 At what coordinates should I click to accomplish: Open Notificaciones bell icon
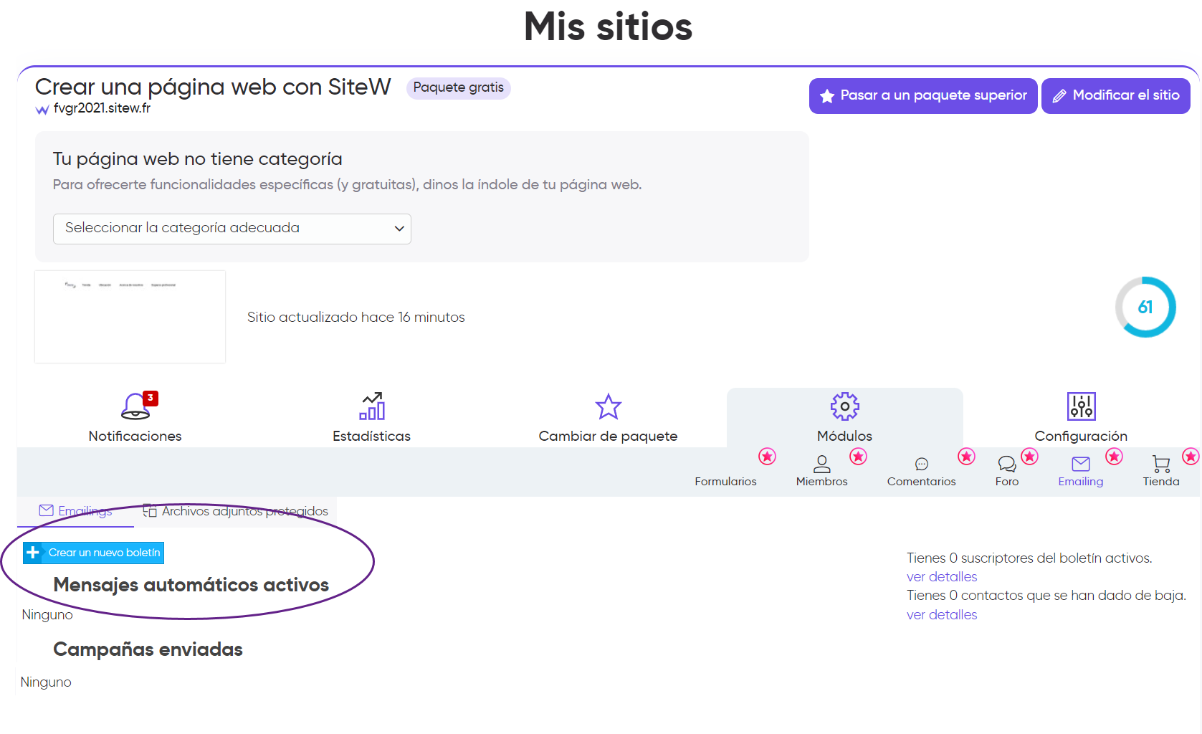(135, 406)
